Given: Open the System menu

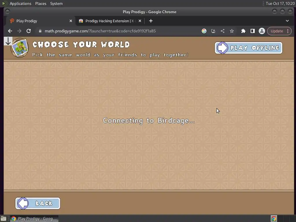Looking at the screenshot, I should (x=56, y=3).
